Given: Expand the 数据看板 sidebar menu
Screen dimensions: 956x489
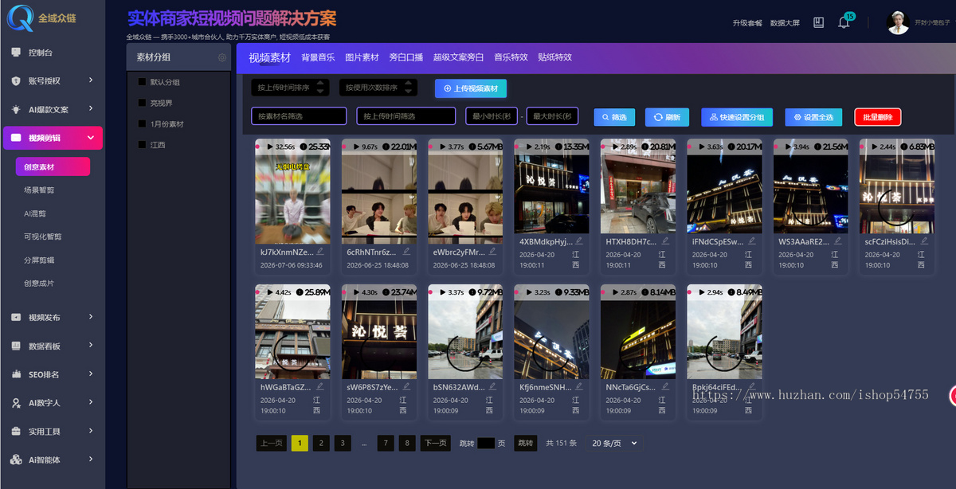Looking at the screenshot, I should 91,346.
